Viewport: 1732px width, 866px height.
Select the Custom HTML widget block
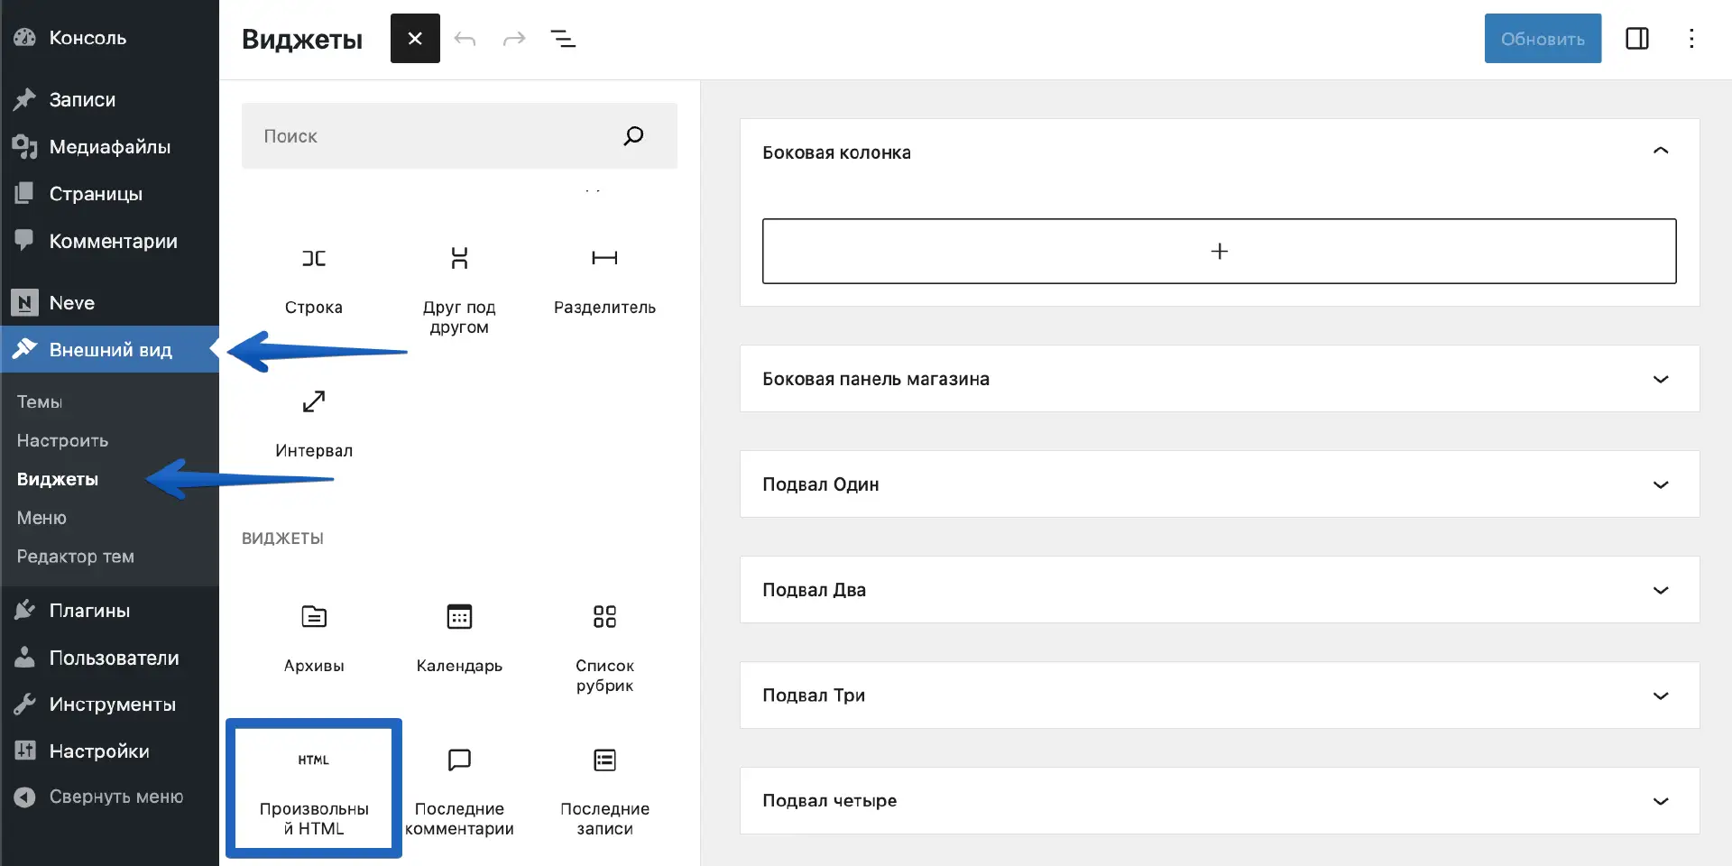pos(313,788)
